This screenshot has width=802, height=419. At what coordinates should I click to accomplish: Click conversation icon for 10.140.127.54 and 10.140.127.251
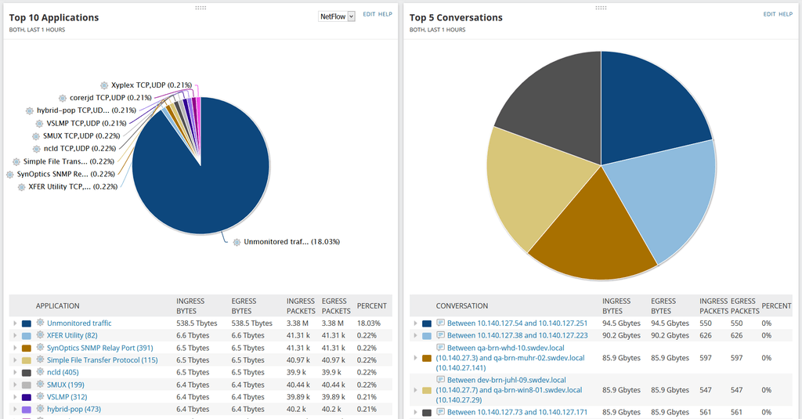point(440,323)
